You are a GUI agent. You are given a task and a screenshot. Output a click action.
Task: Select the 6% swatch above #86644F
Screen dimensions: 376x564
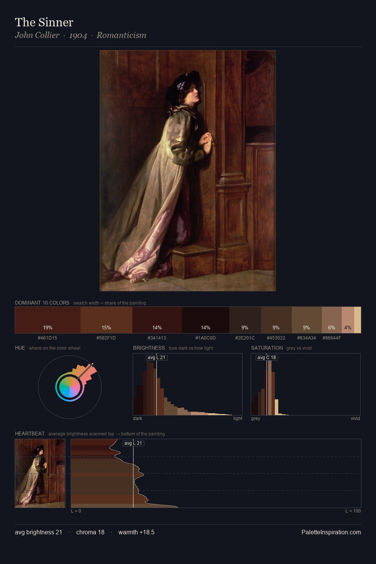[332, 320]
